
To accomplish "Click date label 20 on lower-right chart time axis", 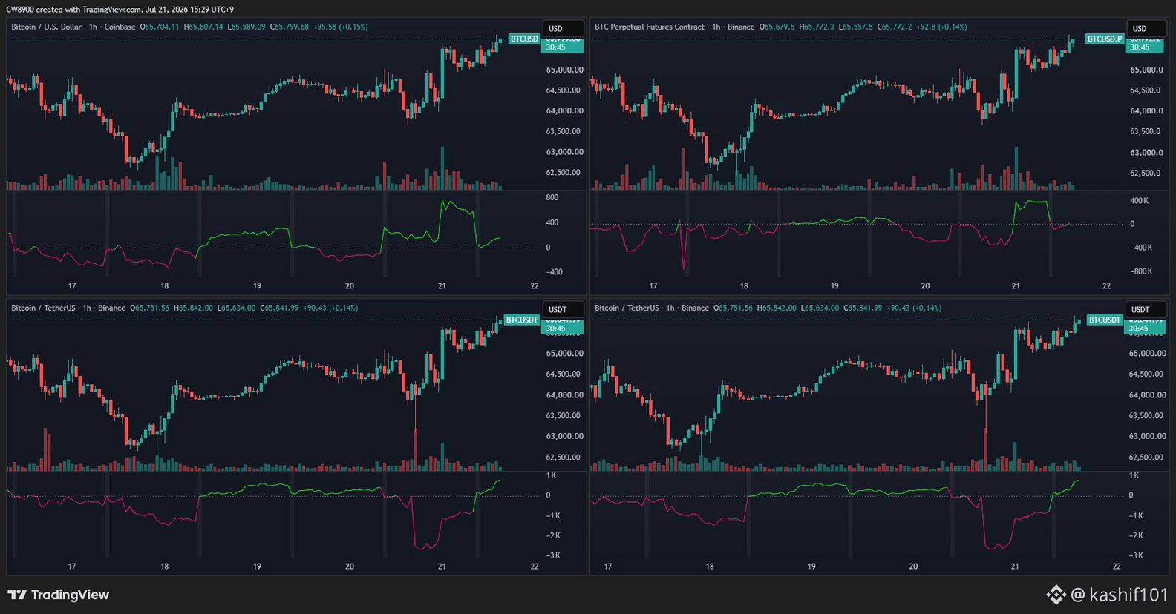I will [913, 567].
